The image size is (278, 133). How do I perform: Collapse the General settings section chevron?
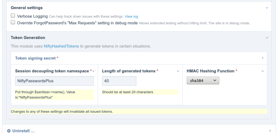(267, 8)
